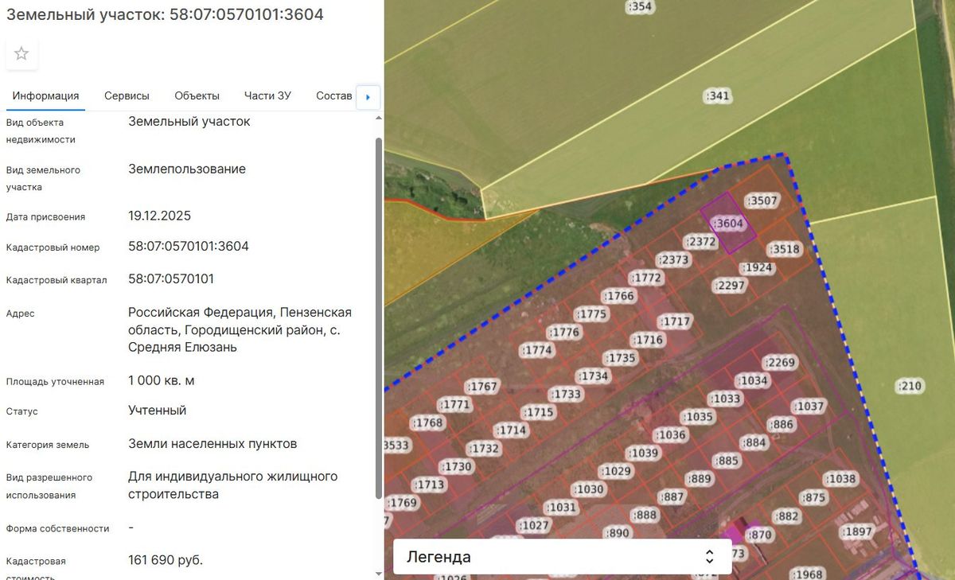Expand the Легенда dropdown
Screen dimensions: 955x580
[562, 557]
